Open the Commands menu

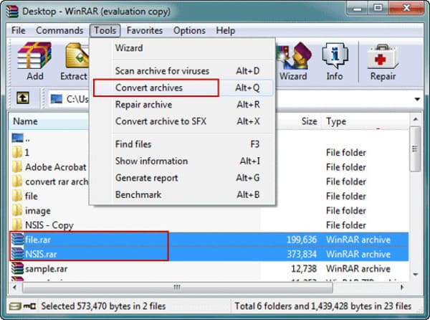click(59, 30)
